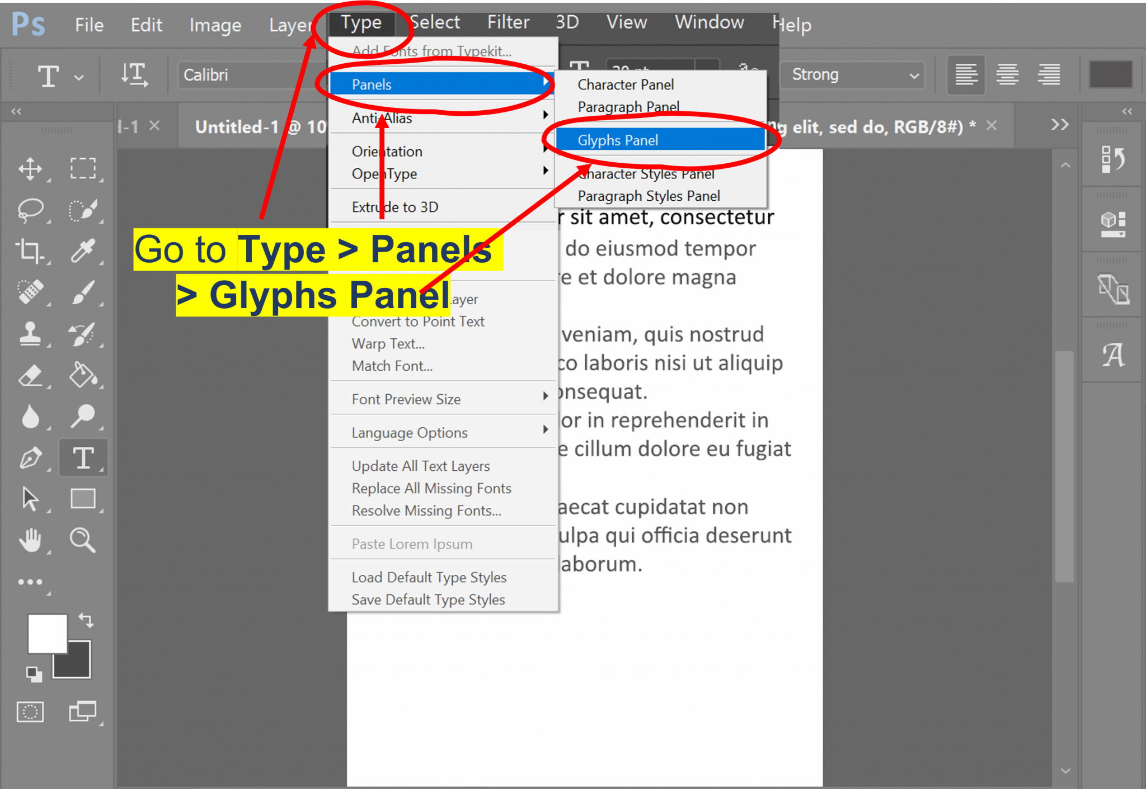
Task: Click the white foreground color swatch
Action: (x=48, y=634)
